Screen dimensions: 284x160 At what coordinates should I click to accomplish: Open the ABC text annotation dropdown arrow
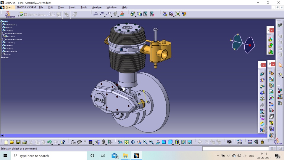[105, 17]
